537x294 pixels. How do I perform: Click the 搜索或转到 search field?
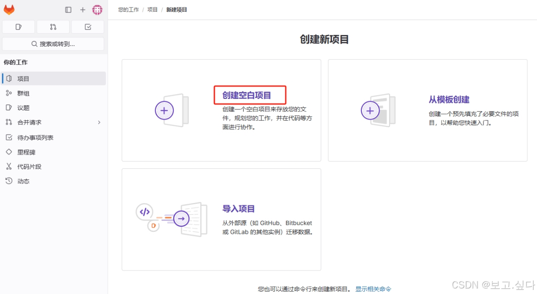[x=53, y=44]
